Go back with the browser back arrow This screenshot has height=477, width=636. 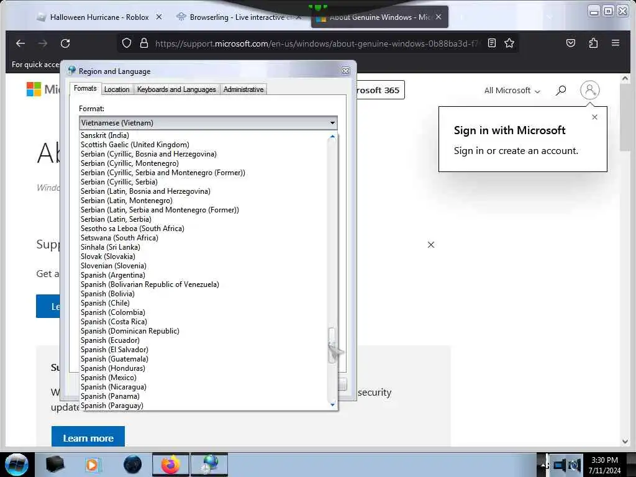coord(20,43)
